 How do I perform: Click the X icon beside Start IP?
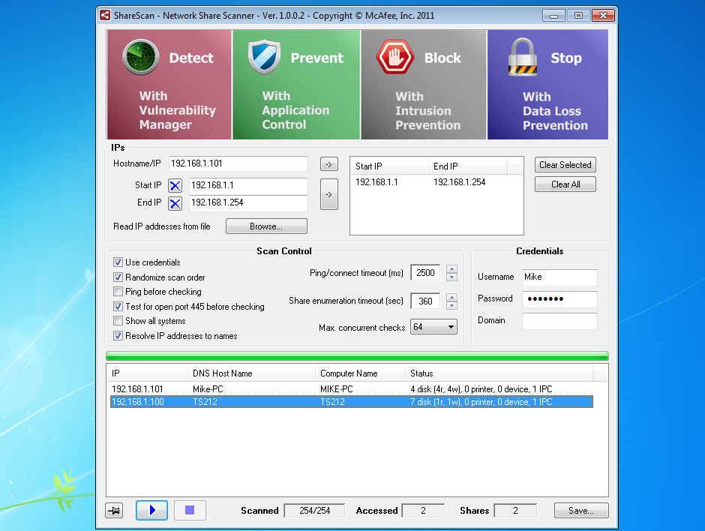[x=175, y=186]
